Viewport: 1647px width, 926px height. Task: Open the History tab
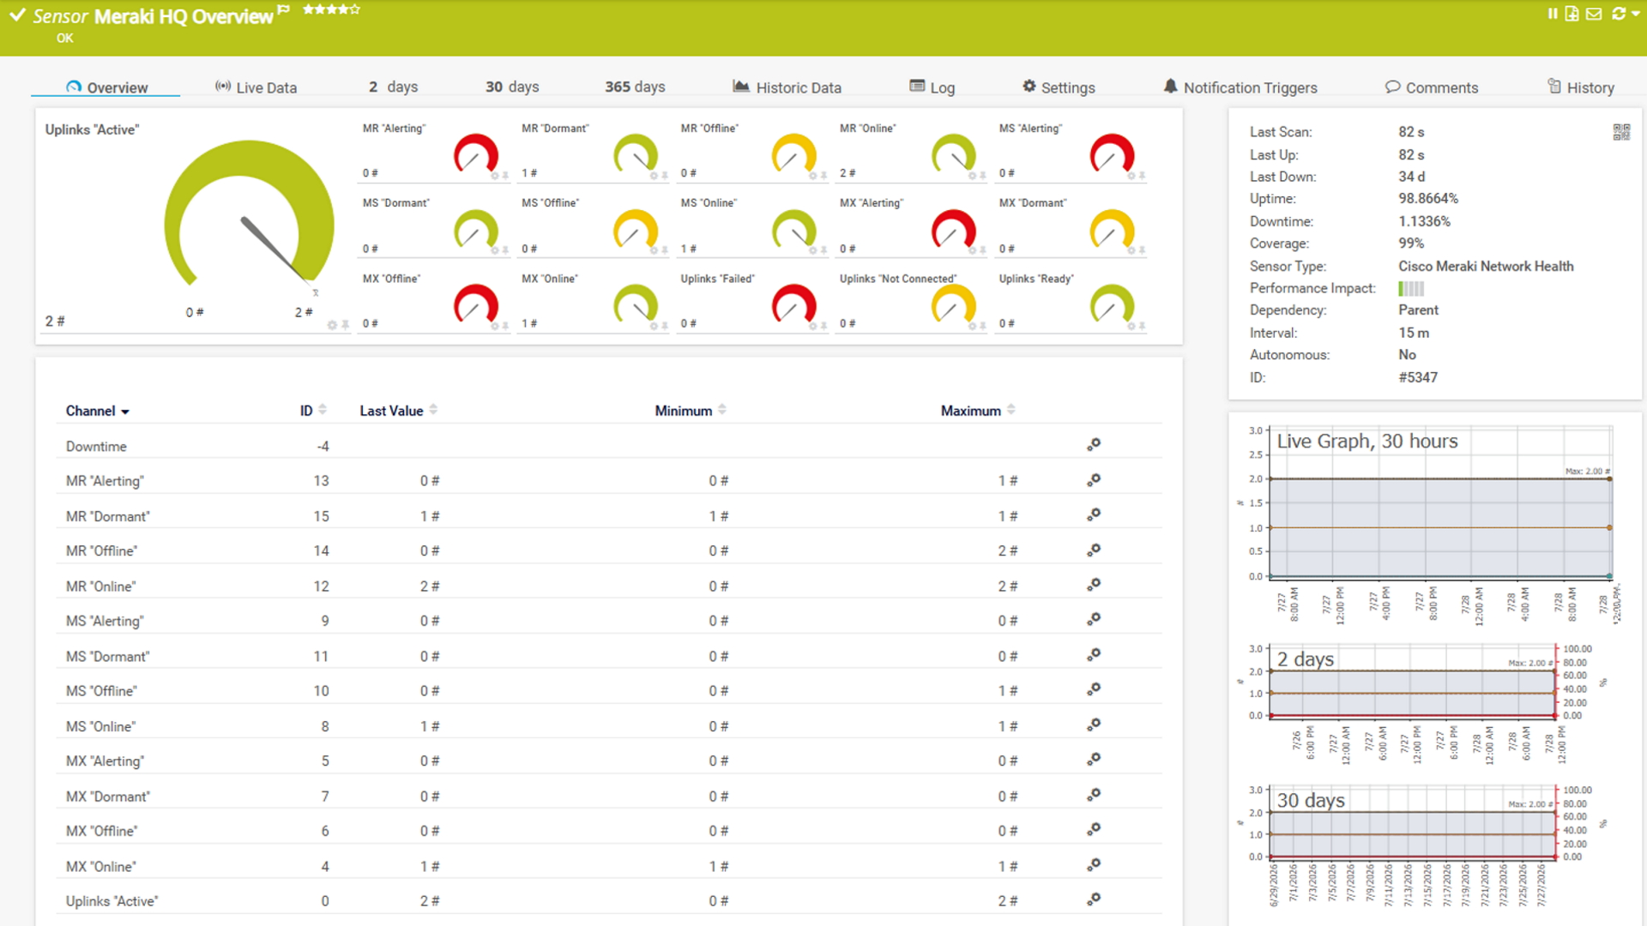coord(1581,87)
